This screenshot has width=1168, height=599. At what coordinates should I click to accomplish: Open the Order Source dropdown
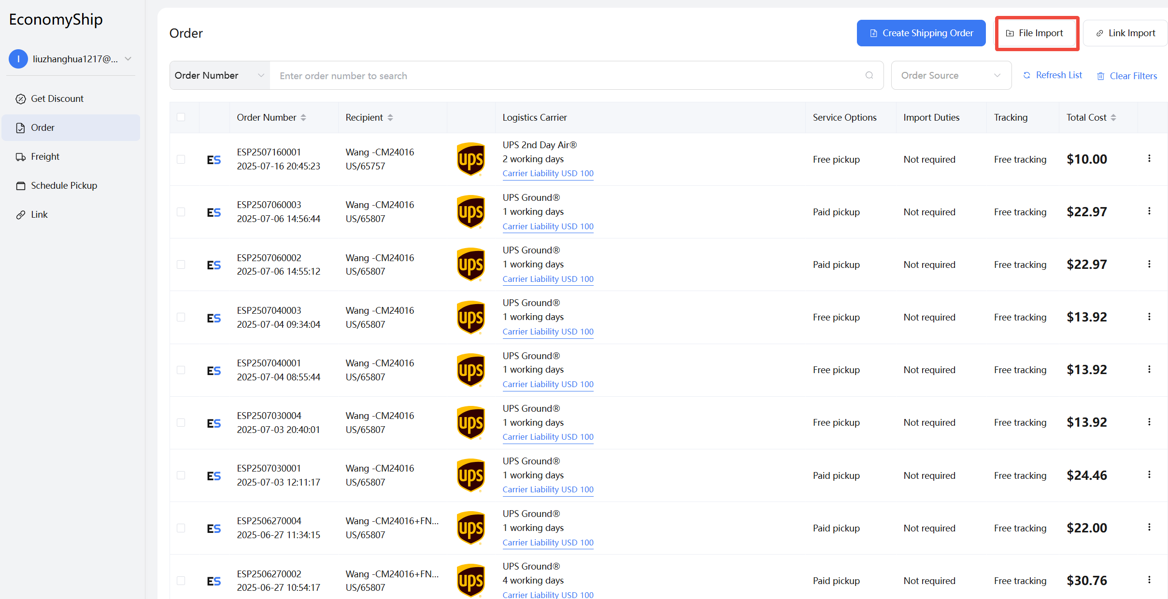[951, 75]
